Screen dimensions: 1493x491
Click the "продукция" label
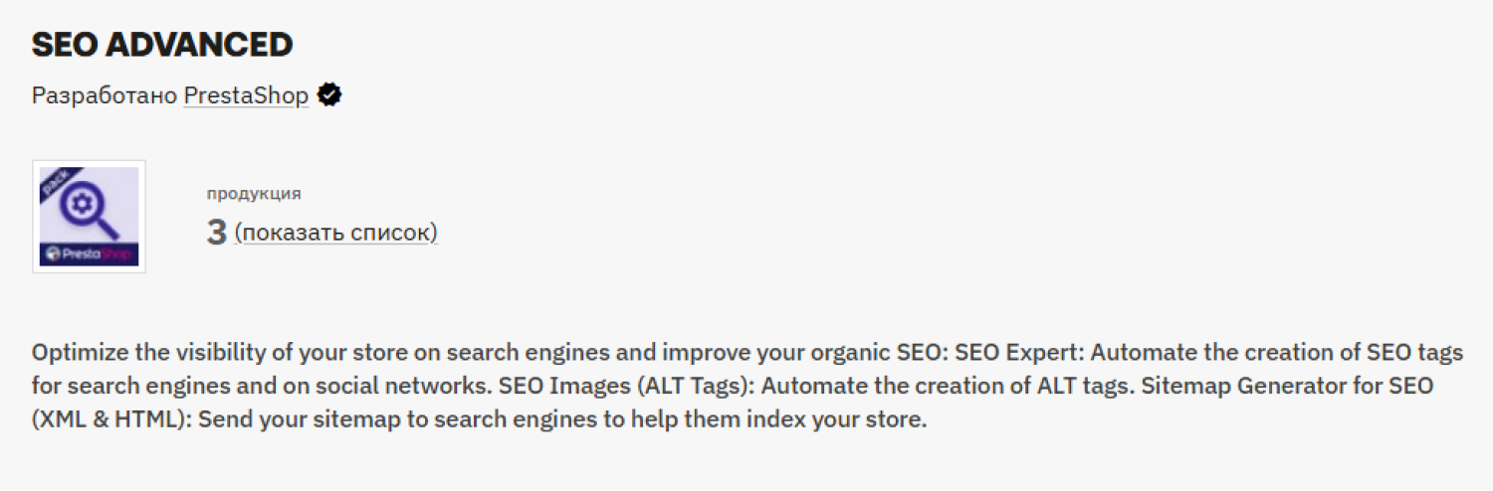(x=254, y=194)
